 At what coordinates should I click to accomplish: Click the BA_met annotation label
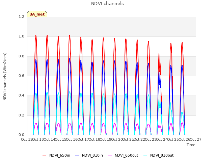pos(37,14)
